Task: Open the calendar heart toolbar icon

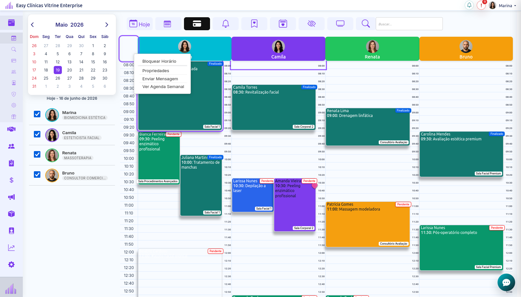Action: pos(283,24)
